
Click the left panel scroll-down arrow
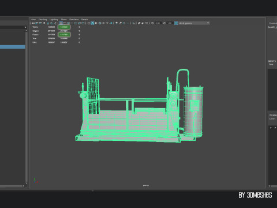(x=26, y=183)
